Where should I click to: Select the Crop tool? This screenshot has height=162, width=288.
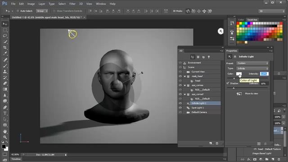point(5,47)
